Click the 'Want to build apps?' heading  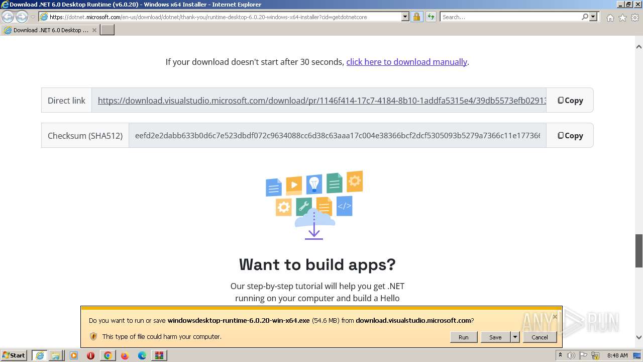(x=317, y=264)
